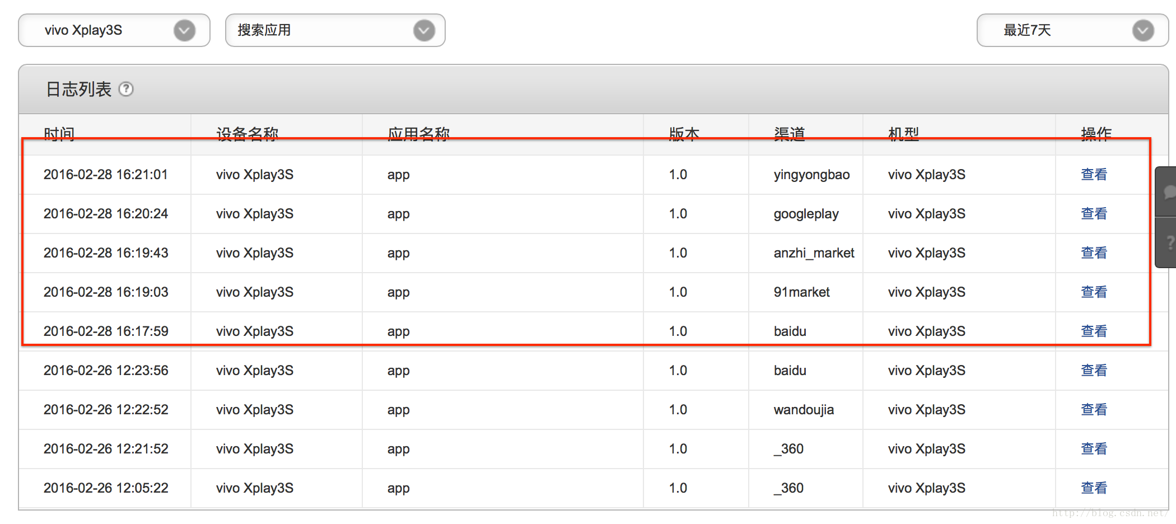
Task: Open the chat bubble side tab icon
Action: coord(1167,192)
